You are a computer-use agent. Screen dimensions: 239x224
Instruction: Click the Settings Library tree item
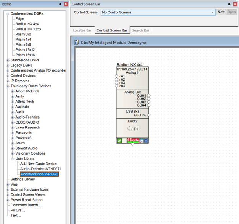(x=23, y=179)
